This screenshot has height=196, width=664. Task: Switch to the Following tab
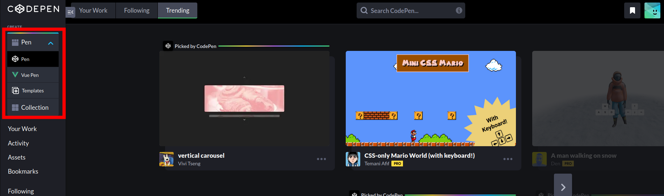coord(136,10)
